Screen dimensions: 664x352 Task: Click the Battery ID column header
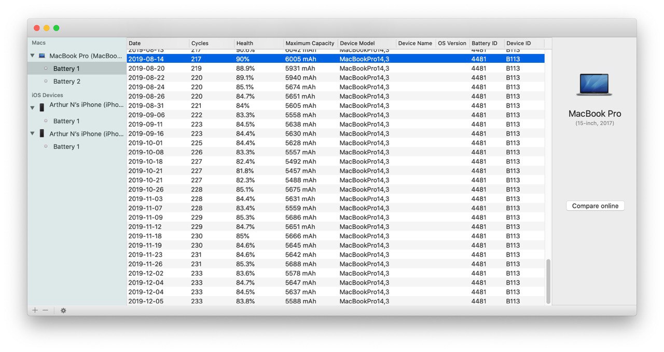coord(487,43)
